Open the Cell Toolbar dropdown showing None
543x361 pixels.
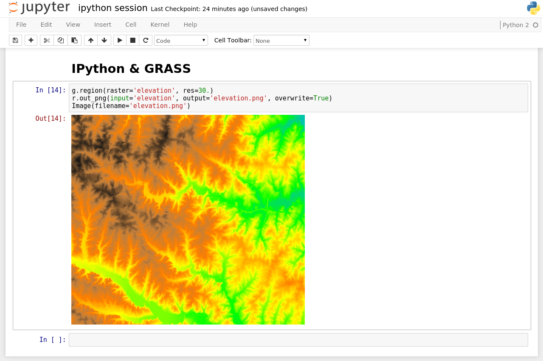click(x=281, y=40)
